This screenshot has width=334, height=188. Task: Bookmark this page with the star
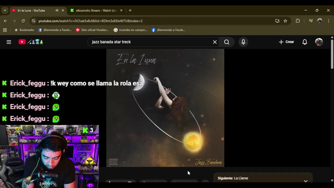(285, 21)
